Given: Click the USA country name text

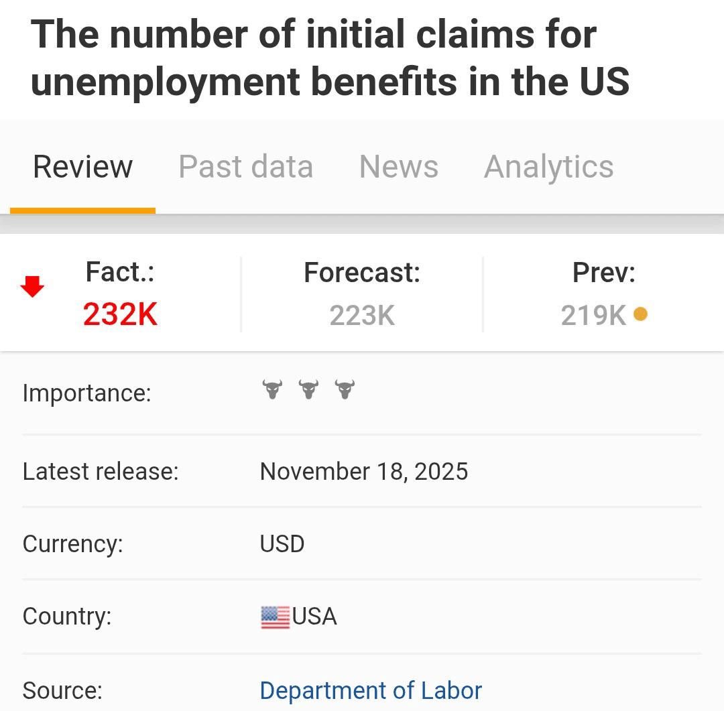Looking at the screenshot, I should (x=314, y=617).
